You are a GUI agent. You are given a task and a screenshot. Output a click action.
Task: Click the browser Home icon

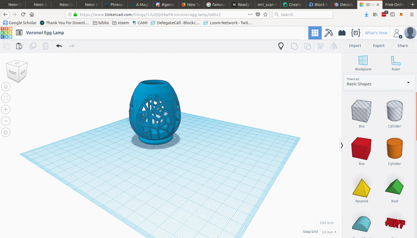pyautogui.click(x=32, y=15)
